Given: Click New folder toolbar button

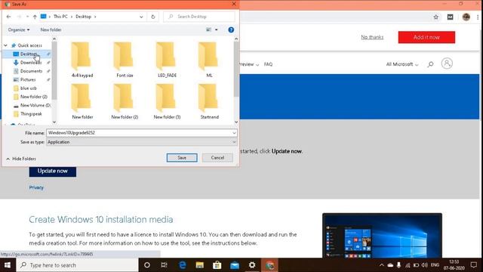Looking at the screenshot, I should tap(51, 30).
